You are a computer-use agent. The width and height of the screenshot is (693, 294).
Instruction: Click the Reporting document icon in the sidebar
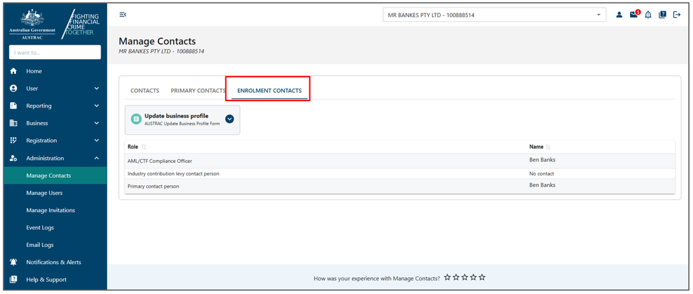tap(13, 106)
